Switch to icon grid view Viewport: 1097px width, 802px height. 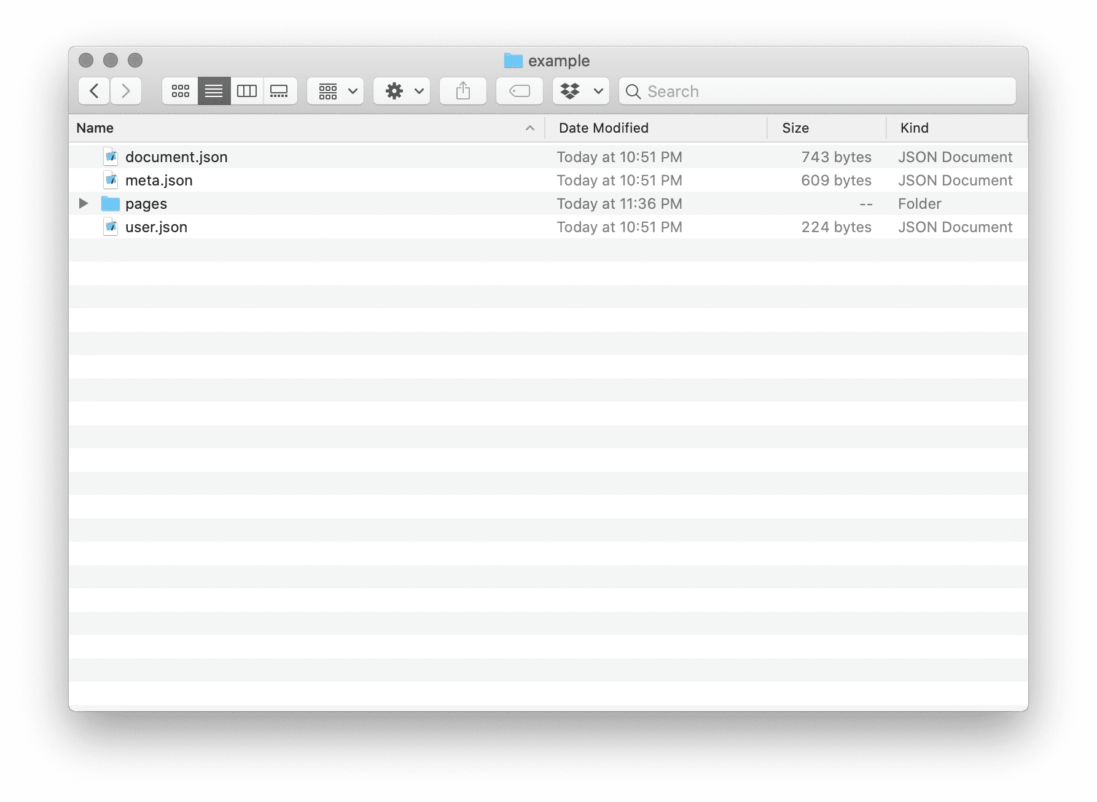[x=180, y=91]
